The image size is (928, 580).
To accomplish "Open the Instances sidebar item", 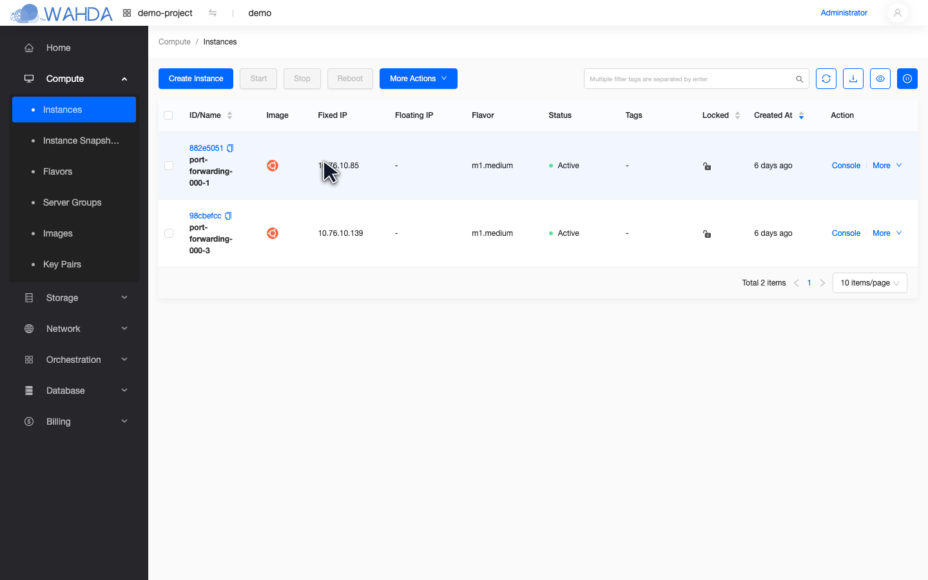I will pos(74,110).
